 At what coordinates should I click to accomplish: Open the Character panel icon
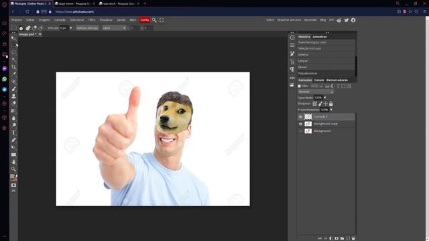292,62
